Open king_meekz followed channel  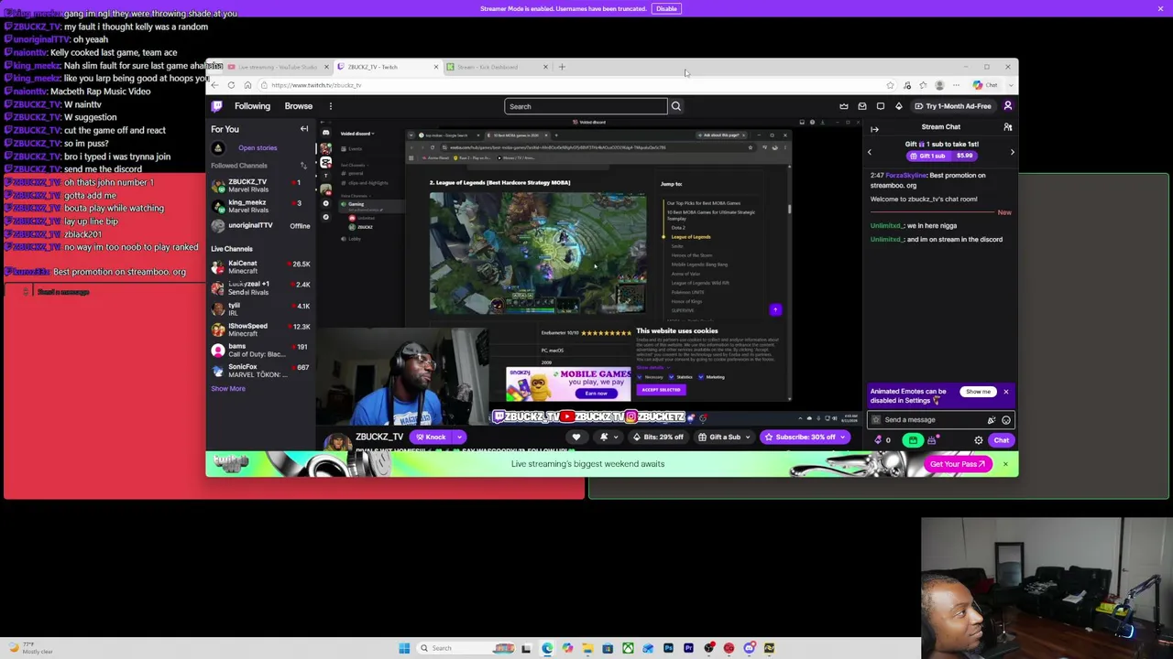(x=262, y=206)
